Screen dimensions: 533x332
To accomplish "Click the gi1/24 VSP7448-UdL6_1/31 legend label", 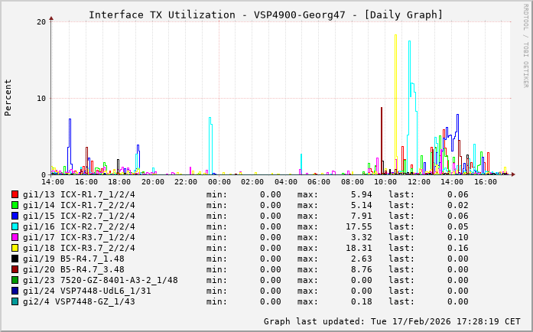I will point(86,291).
